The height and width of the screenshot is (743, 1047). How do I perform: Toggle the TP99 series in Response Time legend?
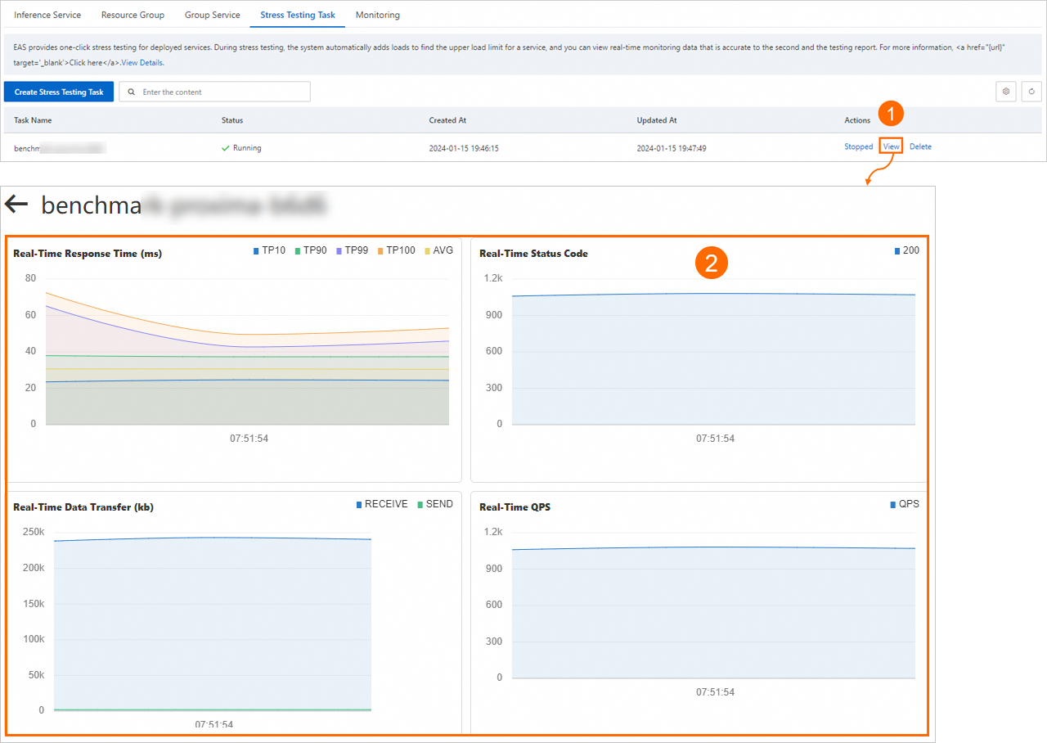click(x=353, y=250)
